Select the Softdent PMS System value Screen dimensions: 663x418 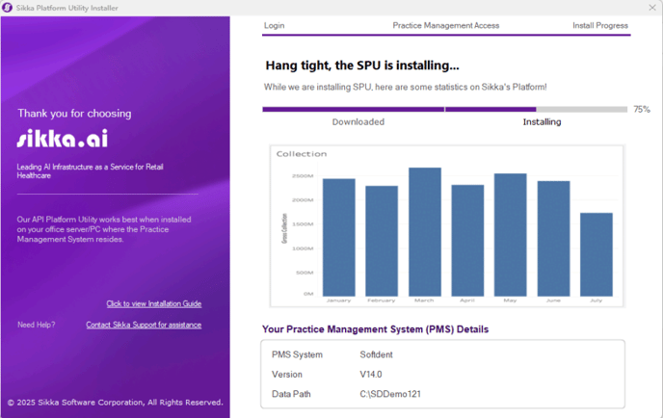[x=376, y=355]
